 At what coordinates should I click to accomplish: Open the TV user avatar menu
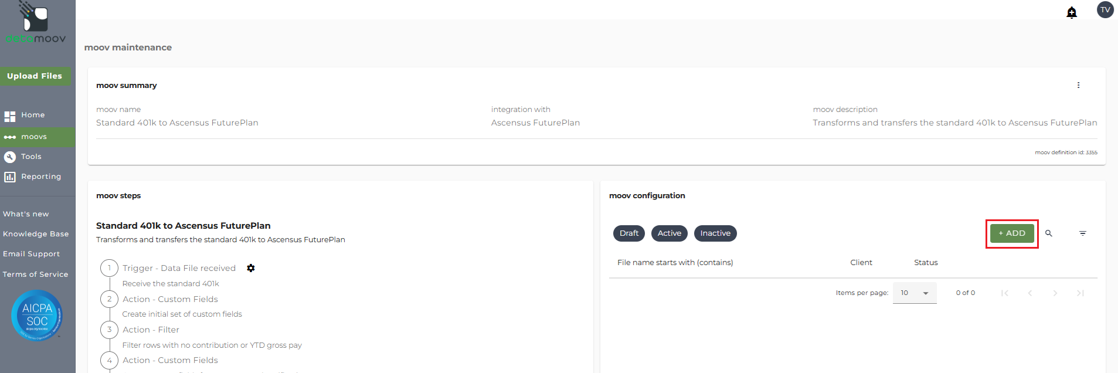tap(1105, 10)
